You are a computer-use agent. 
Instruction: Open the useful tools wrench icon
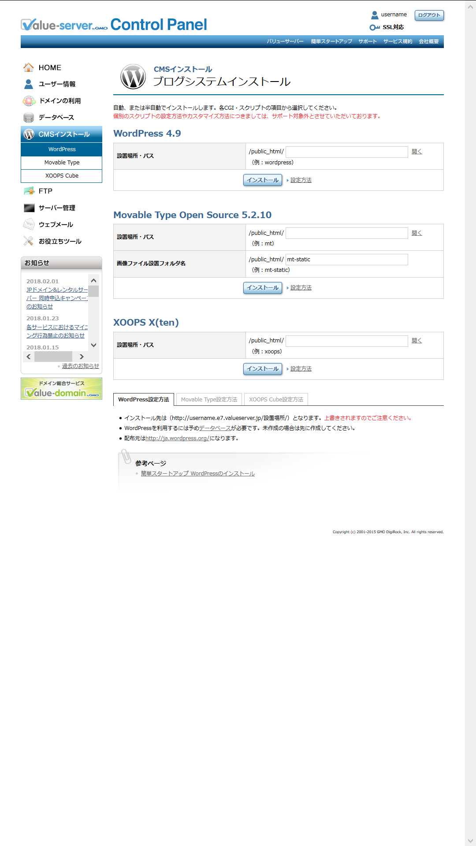[29, 241]
